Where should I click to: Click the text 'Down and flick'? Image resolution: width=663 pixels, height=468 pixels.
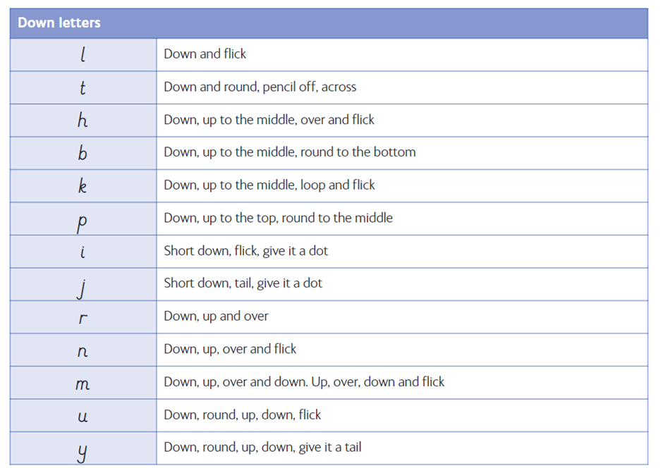[205, 54]
